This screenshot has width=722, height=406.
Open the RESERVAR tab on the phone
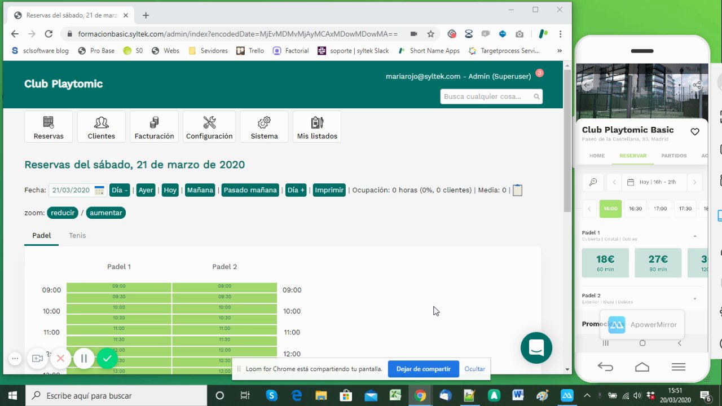tap(633, 156)
